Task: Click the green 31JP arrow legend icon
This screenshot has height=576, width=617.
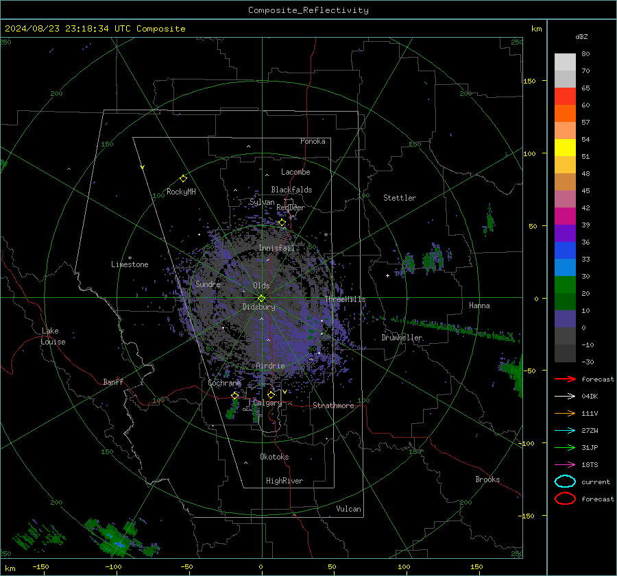Action: click(x=565, y=447)
